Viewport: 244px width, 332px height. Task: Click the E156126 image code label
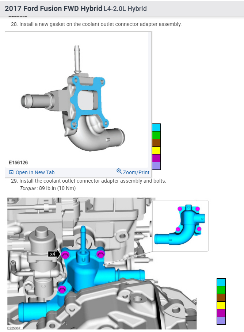point(18,163)
